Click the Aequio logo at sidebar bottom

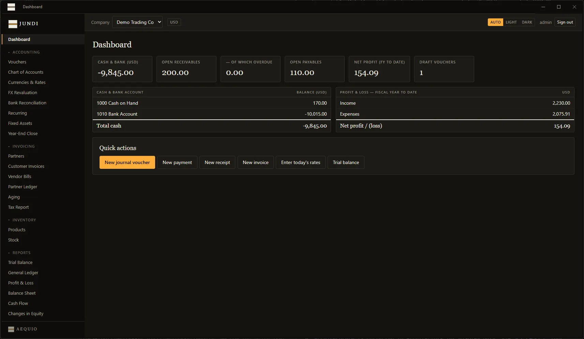point(23,329)
